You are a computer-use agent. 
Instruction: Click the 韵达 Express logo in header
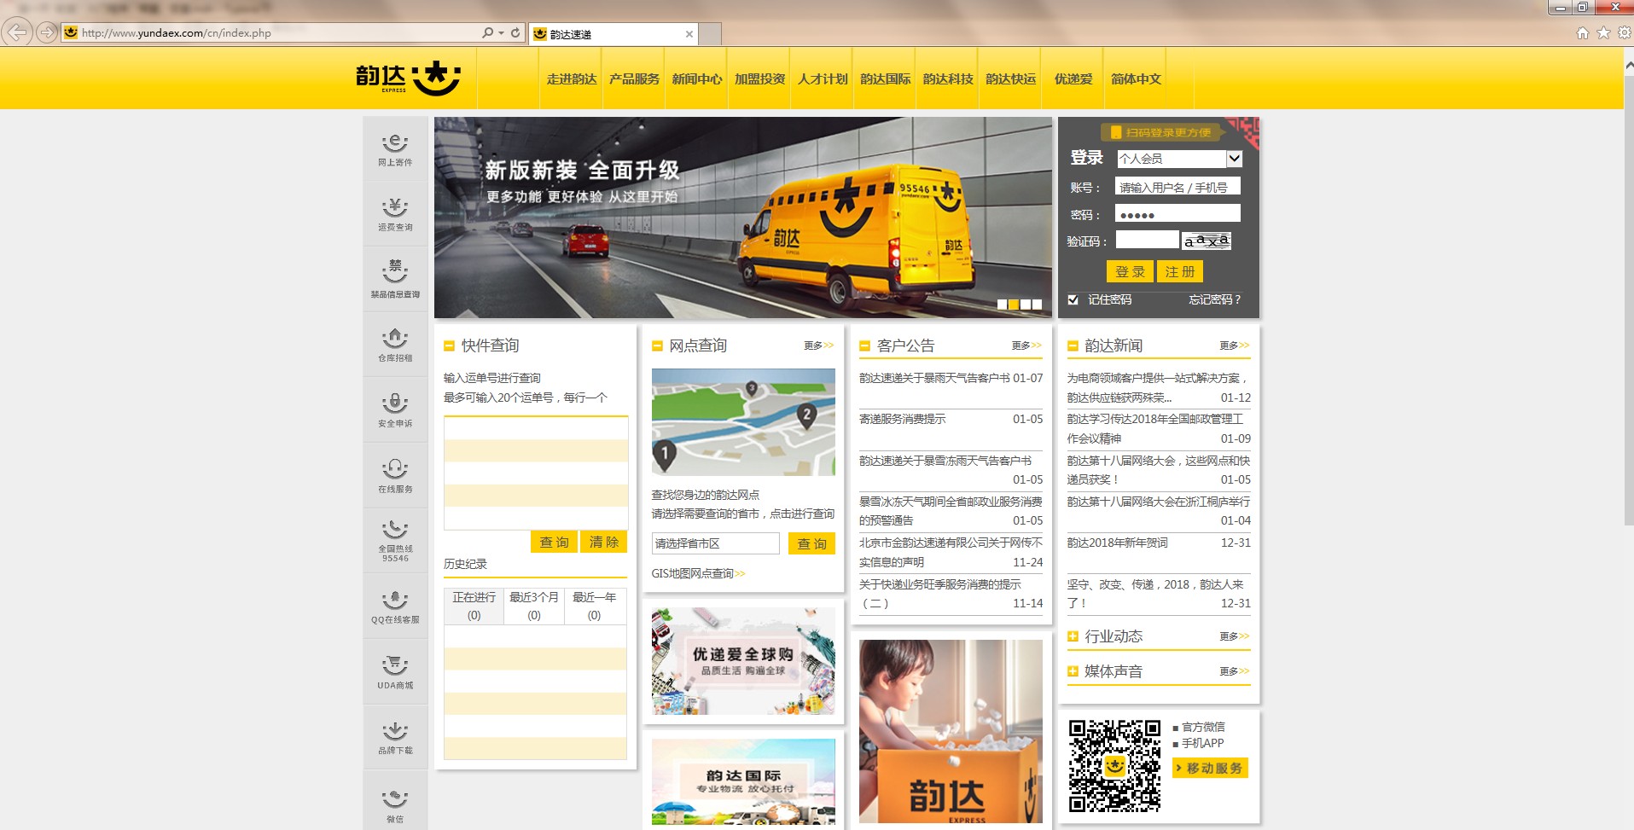(x=408, y=78)
